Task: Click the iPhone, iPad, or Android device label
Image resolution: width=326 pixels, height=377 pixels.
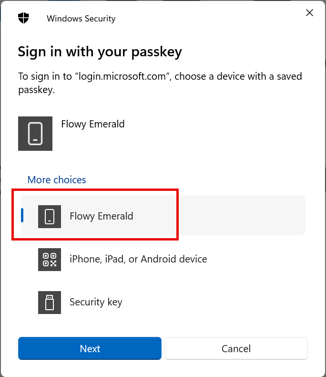Action: pos(138,259)
